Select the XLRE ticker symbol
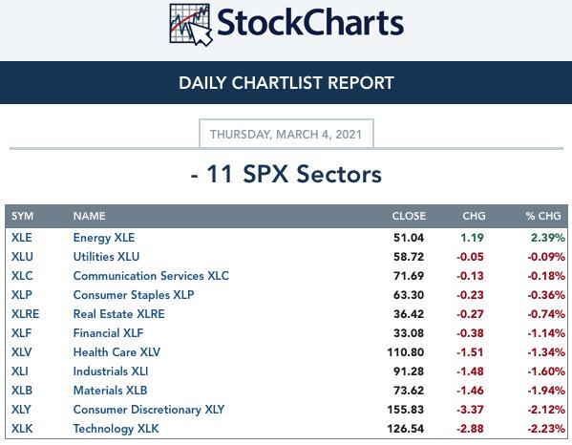Image resolution: width=572 pixels, height=445 pixels. click(25, 314)
